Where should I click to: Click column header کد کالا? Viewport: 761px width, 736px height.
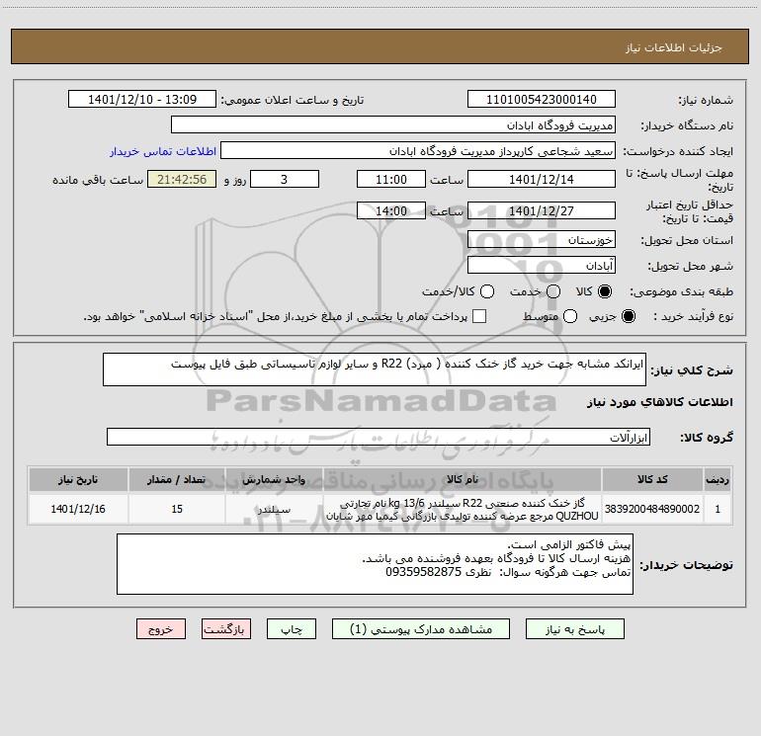point(652,480)
